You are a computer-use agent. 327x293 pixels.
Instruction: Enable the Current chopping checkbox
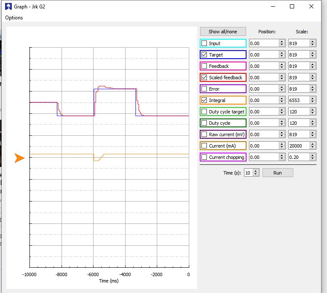tap(204, 157)
